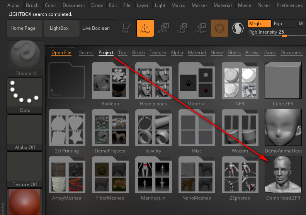Select the Draw mode icon

click(145, 28)
